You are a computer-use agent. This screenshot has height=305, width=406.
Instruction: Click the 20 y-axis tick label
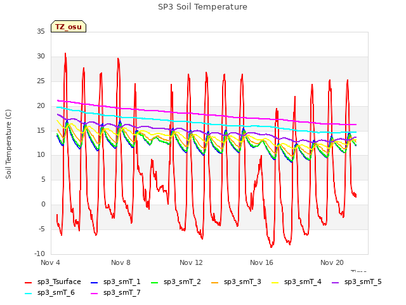click(41, 105)
